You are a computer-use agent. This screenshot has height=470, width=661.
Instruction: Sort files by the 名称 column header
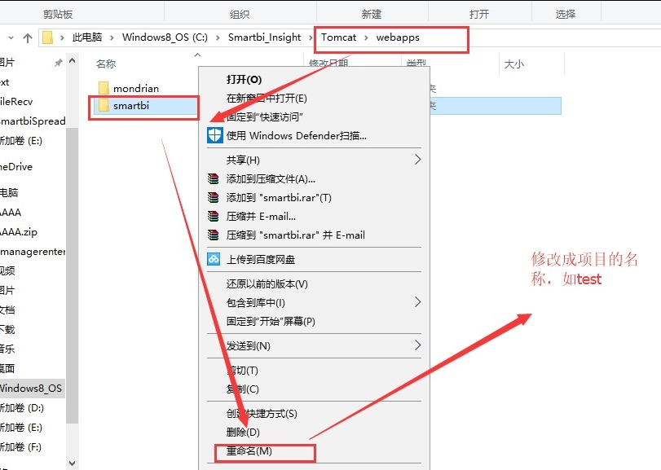pyautogui.click(x=106, y=64)
